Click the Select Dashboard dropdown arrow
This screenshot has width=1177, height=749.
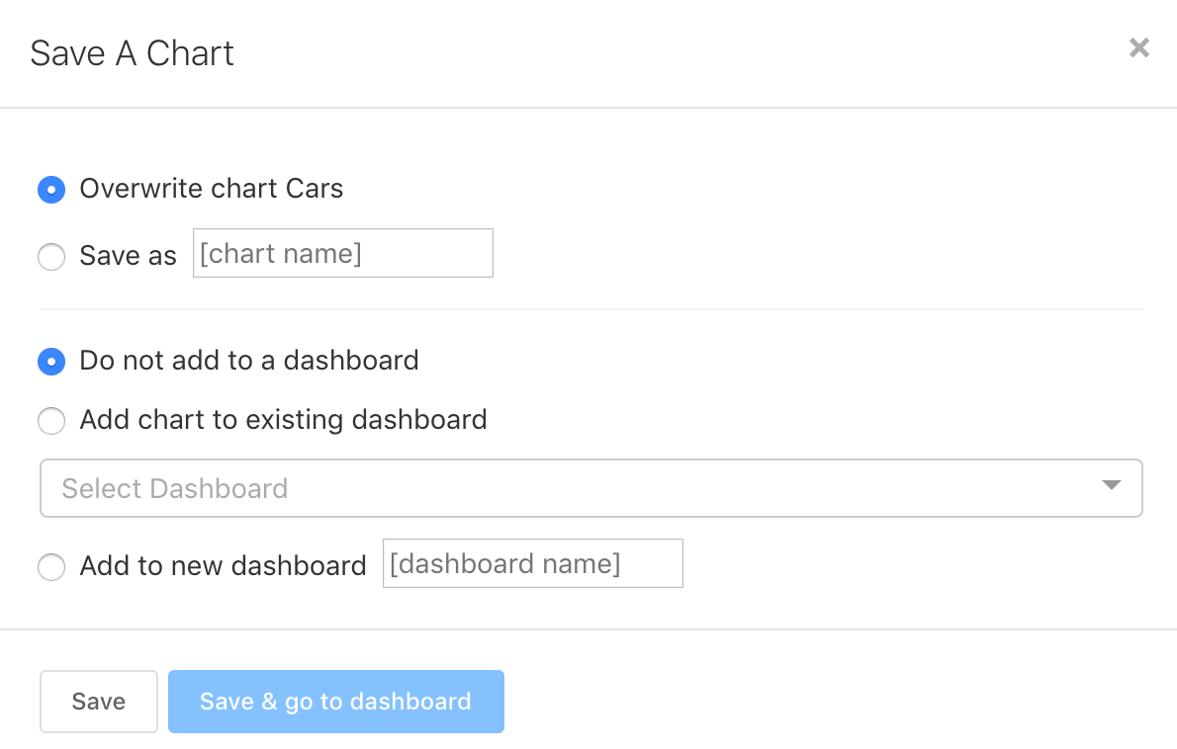(1111, 485)
